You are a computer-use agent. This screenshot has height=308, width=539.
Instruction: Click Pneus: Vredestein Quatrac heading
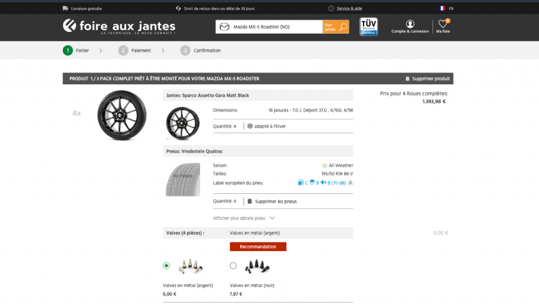pyautogui.click(x=194, y=151)
